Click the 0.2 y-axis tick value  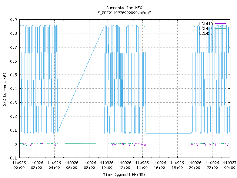click(x=13, y=116)
